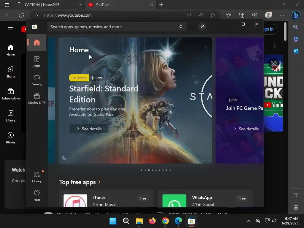304x228 pixels.
Task: Click the YouTube URL in address bar
Action: point(68,15)
